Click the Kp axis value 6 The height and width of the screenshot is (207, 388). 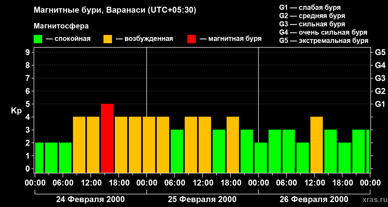tap(28, 91)
